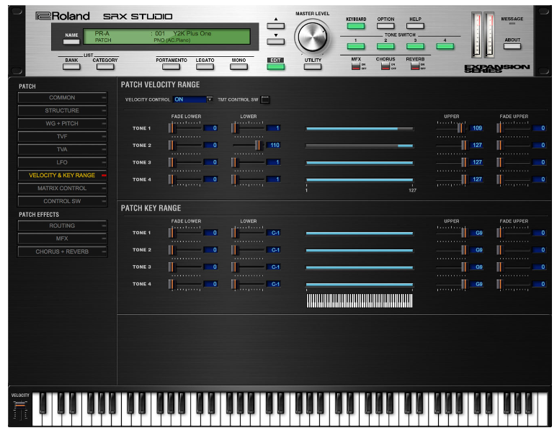Image resolution: width=557 pixels, height=433 pixels.
Task: Open the MATRIX CONTROL page
Action: pyautogui.click(x=62, y=188)
